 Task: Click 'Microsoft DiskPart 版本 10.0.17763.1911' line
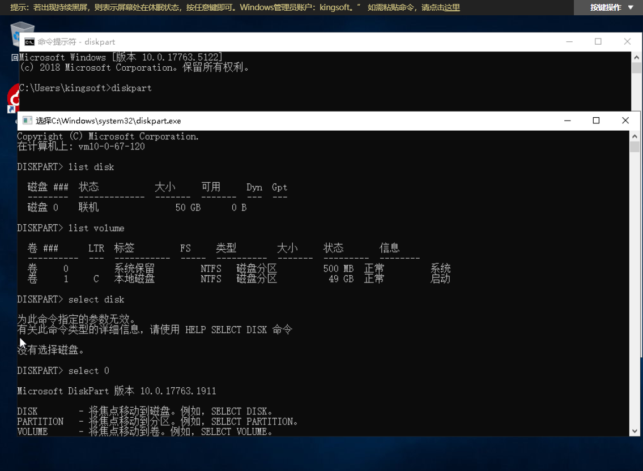(x=117, y=391)
